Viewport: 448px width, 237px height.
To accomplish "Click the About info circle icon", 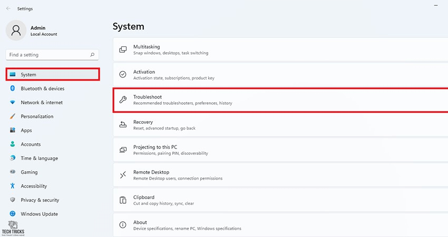I will tap(123, 225).
